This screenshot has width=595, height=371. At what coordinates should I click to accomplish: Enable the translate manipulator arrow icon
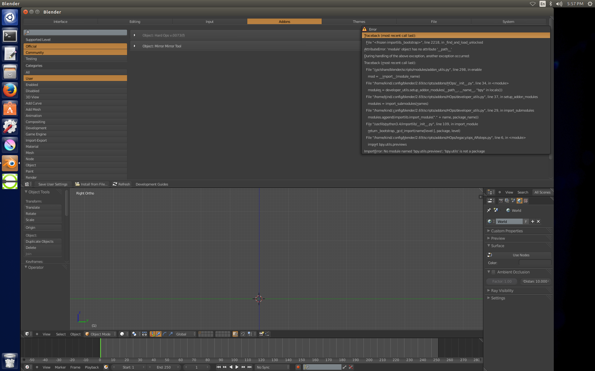(158, 334)
